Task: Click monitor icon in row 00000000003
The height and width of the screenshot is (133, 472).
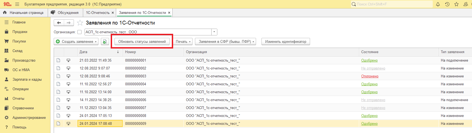Action: click(x=68, y=76)
